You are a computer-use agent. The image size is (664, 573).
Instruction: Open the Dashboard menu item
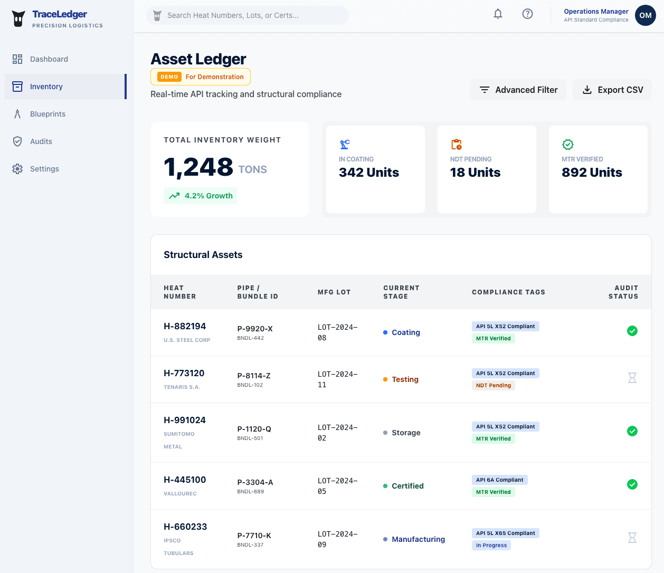[65, 59]
